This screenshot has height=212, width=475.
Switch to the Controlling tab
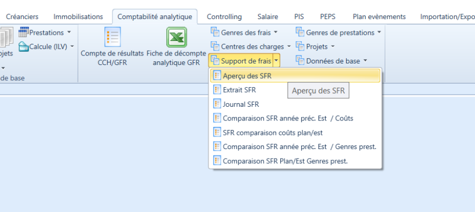(x=224, y=16)
